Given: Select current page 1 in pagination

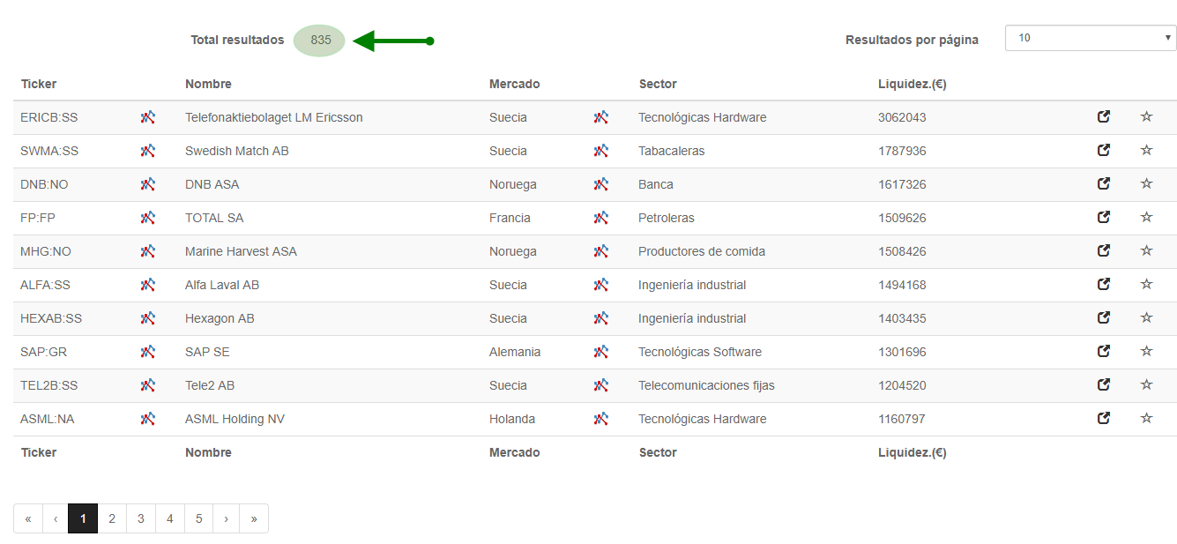Looking at the screenshot, I should tap(83, 518).
